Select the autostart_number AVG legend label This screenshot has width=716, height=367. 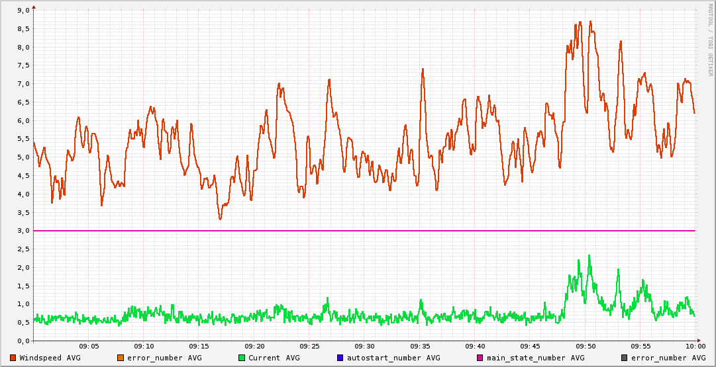tap(393, 358)
